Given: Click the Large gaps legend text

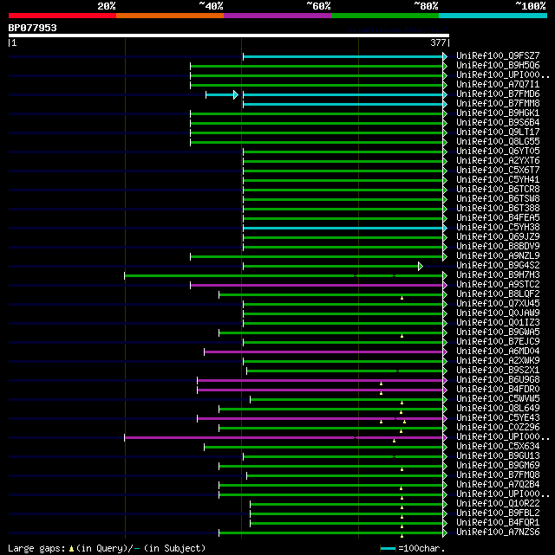Looking at the screenshot, I should tap(107, 548).
